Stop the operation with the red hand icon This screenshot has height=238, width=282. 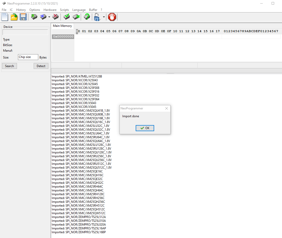tap(112, 17)
